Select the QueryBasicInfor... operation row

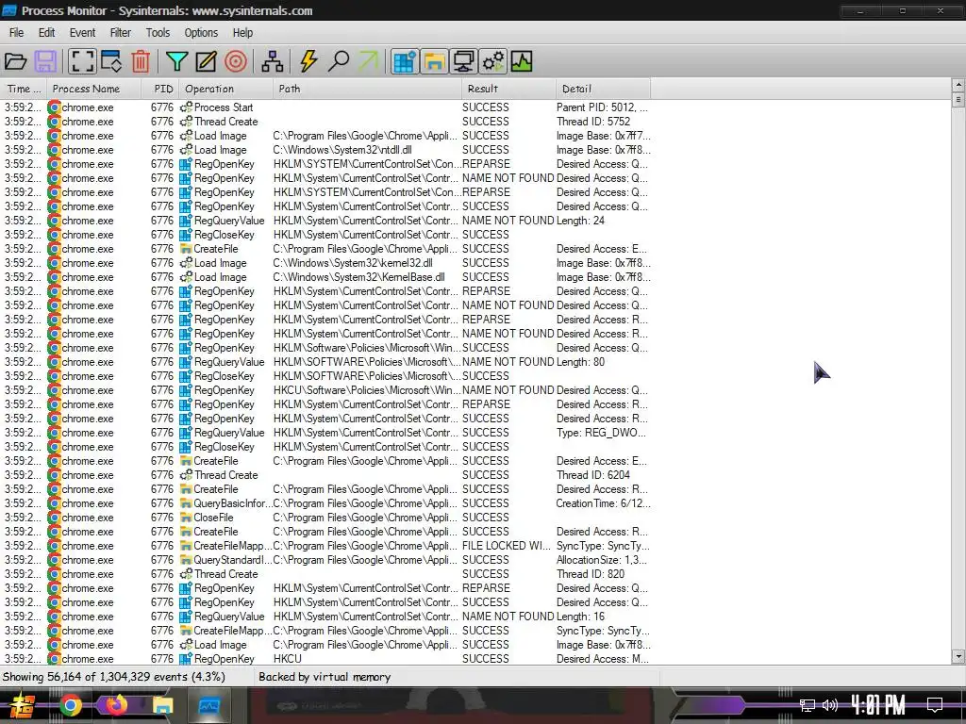tap(325, 503)
